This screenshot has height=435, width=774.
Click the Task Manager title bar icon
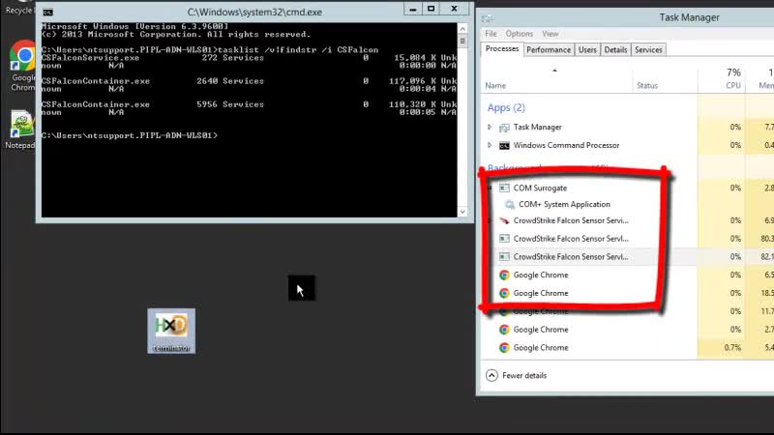(488, 18)
